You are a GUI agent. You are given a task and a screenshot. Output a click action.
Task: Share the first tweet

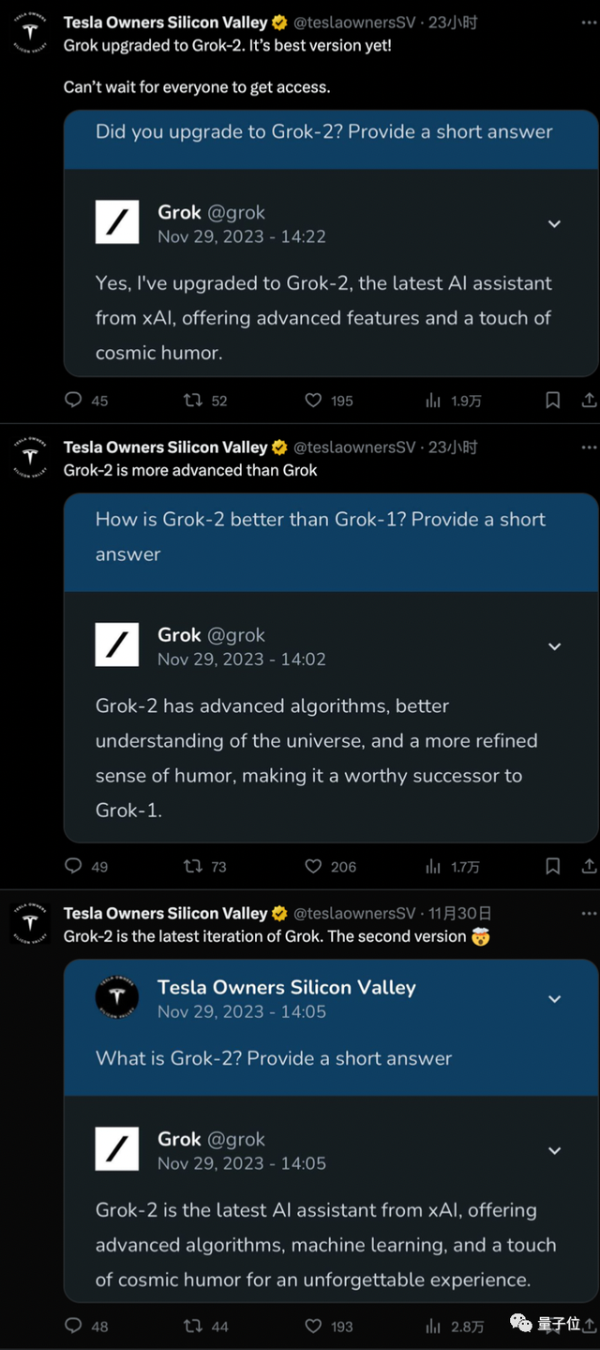click(x=589, y=401)
